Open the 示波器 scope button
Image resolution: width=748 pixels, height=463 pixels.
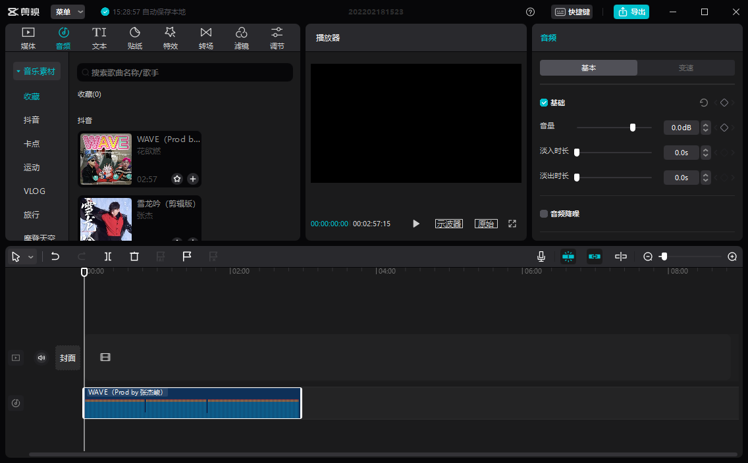tap(449, 224)
